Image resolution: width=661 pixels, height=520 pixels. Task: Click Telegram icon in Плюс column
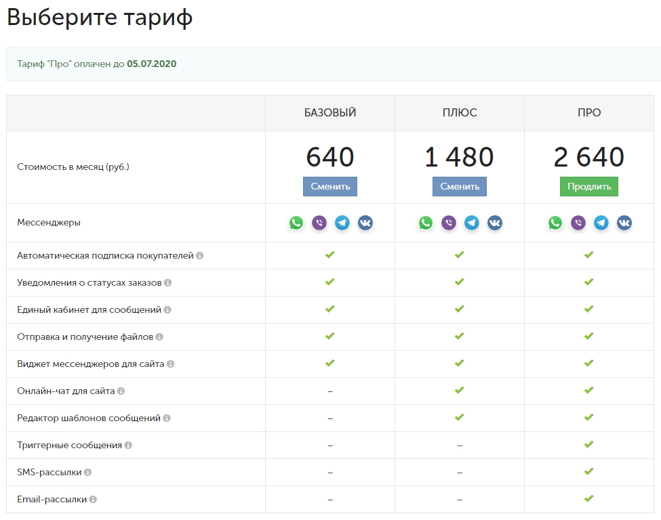pos(472,223)
